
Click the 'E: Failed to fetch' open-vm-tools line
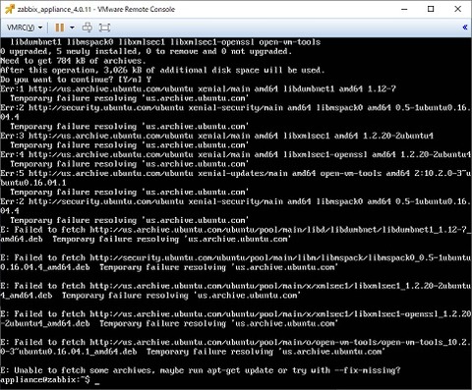pyautogui.click(x=236, y=347)
